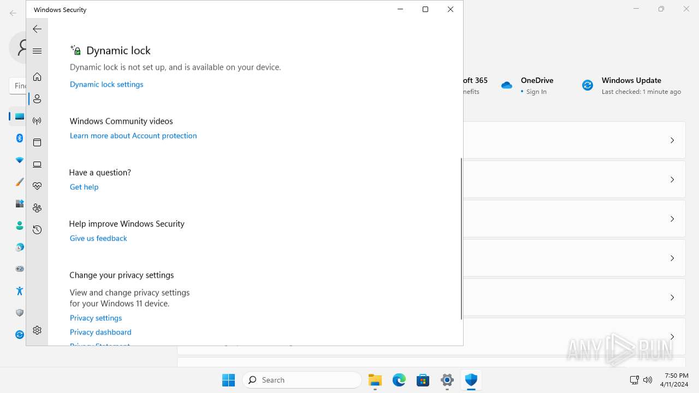Select Apps icon in Settings sidebar
The height and width of the screenshot is (393, 699).
20,204
